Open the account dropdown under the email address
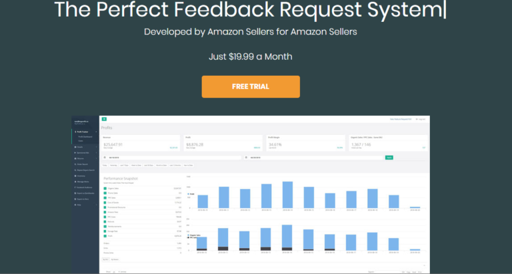The image size is (512, 274). point(80,124)
